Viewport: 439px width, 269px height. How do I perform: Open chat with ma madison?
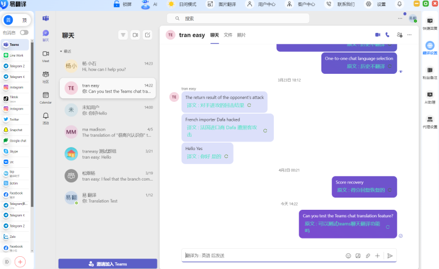coord(108,132)
